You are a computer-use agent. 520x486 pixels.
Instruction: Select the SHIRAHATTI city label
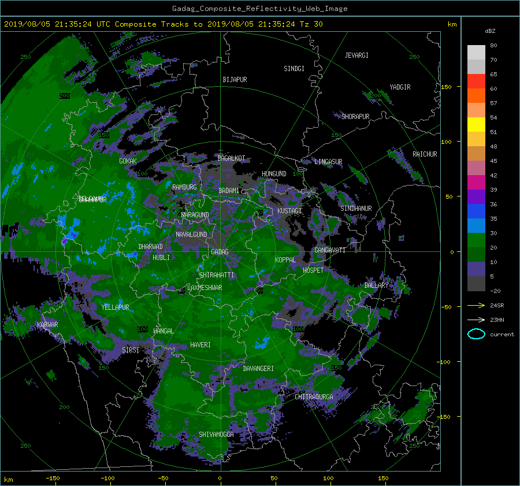pos(217,275)
